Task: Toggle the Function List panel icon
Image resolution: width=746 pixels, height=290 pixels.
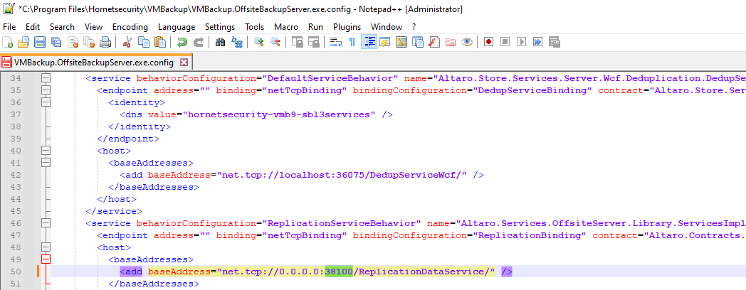Action: [x=434, y=43]
